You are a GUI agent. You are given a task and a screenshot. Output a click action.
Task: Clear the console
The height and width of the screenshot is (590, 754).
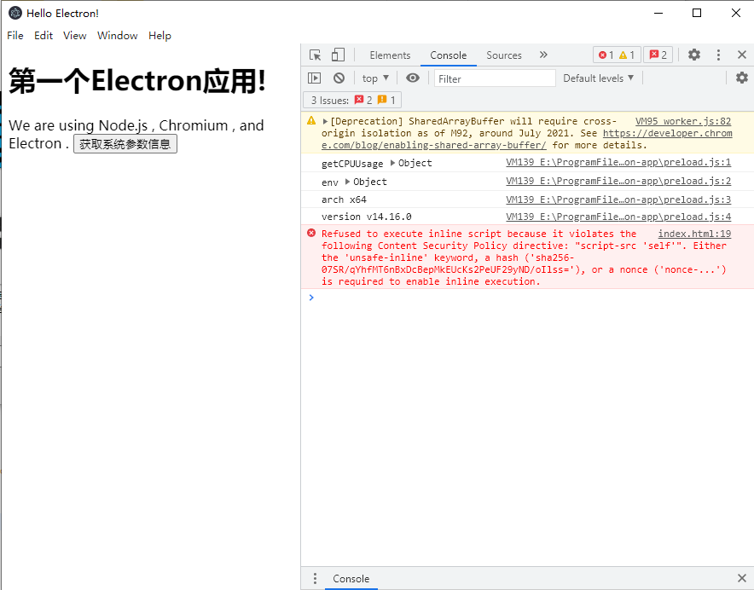coord(339,78)
